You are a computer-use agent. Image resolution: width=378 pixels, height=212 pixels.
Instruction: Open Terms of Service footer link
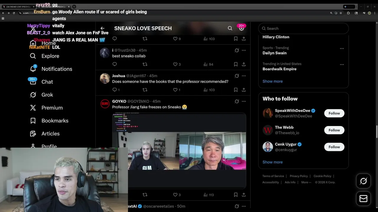point(273,176)
